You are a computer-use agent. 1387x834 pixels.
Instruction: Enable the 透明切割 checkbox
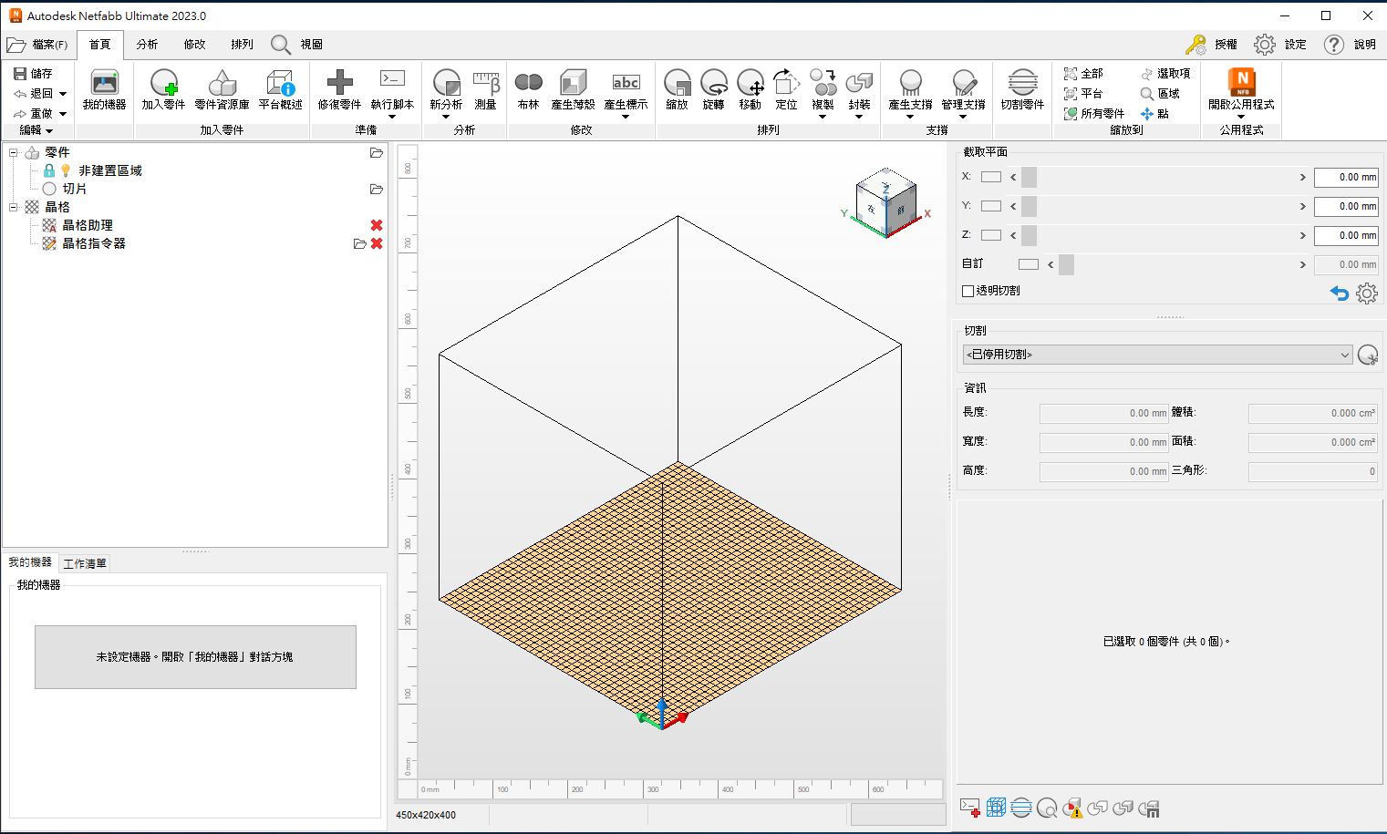pyautogui.click(x=968, y=291)
